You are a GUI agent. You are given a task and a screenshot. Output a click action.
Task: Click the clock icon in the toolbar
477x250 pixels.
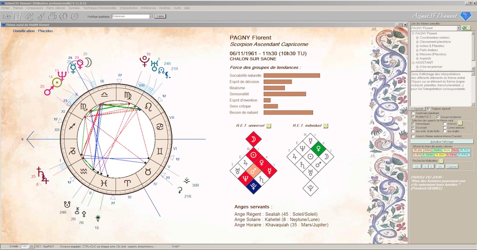(x=75, y=16)
